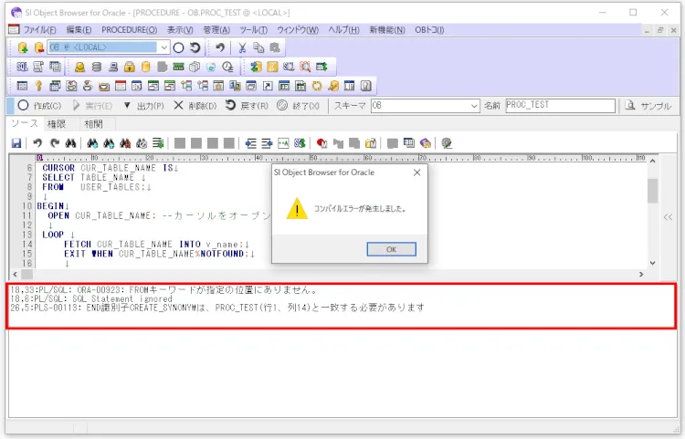Click the horizontal scroll-left arrow
The image size is (685, 439).
coord(16,274)
